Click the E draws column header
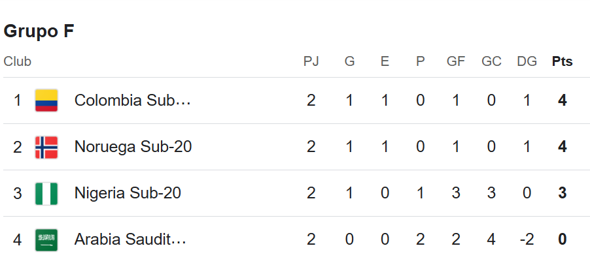Screen dimensions: 590x278 tap(385, 61)
